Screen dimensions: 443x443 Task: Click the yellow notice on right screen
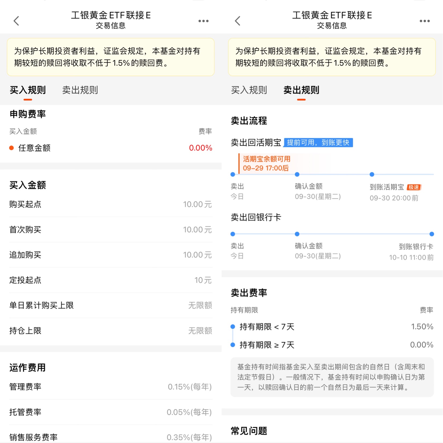(332, 57)
